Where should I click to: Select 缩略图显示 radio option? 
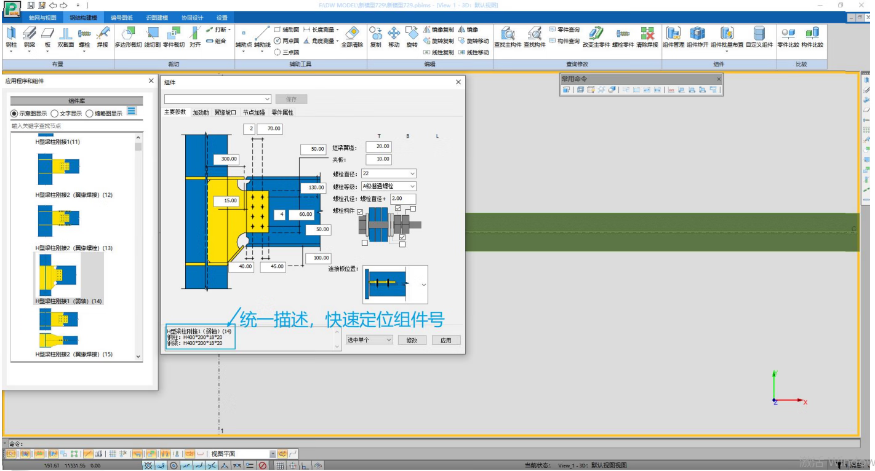tap(90, 114)
